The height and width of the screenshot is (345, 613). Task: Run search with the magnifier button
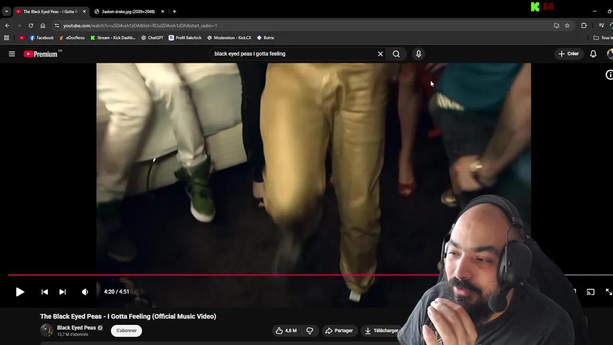click(x=396, y=54)
